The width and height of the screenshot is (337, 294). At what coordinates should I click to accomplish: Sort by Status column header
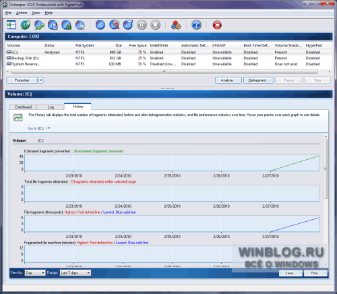59,45
